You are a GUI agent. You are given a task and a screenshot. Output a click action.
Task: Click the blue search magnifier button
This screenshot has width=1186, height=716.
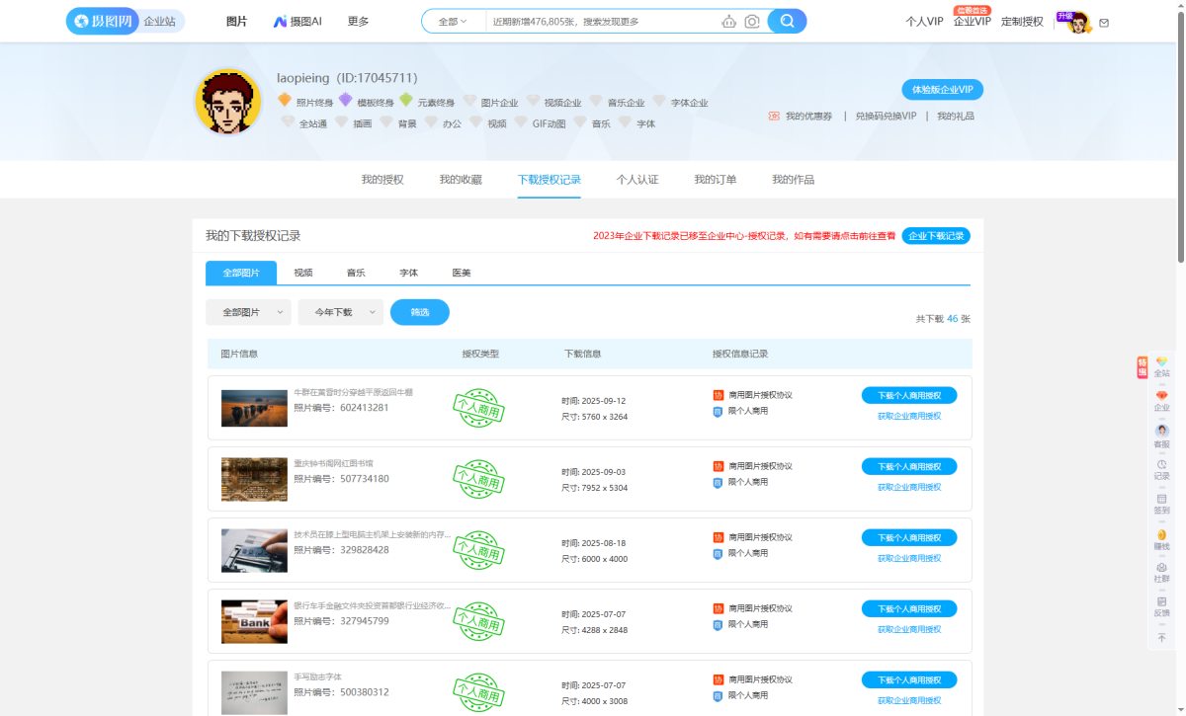(787, 21)
